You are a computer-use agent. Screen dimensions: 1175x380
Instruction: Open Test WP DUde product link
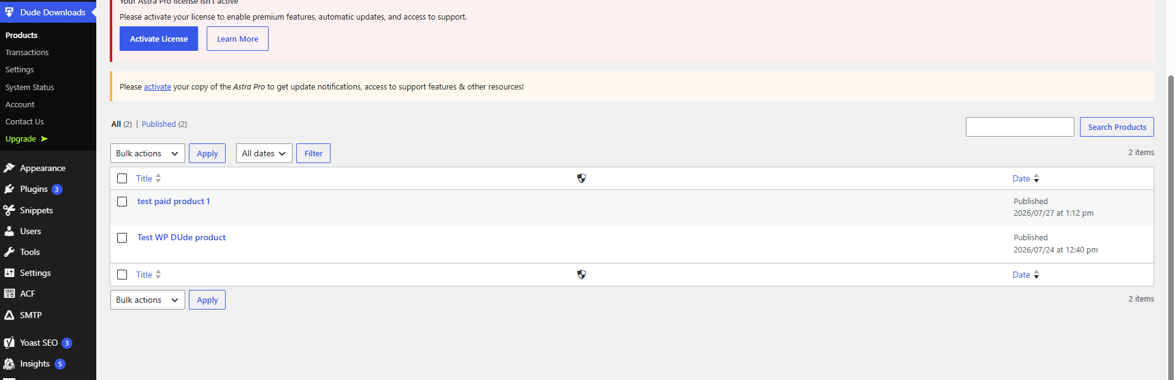click(x=182, y=237)
